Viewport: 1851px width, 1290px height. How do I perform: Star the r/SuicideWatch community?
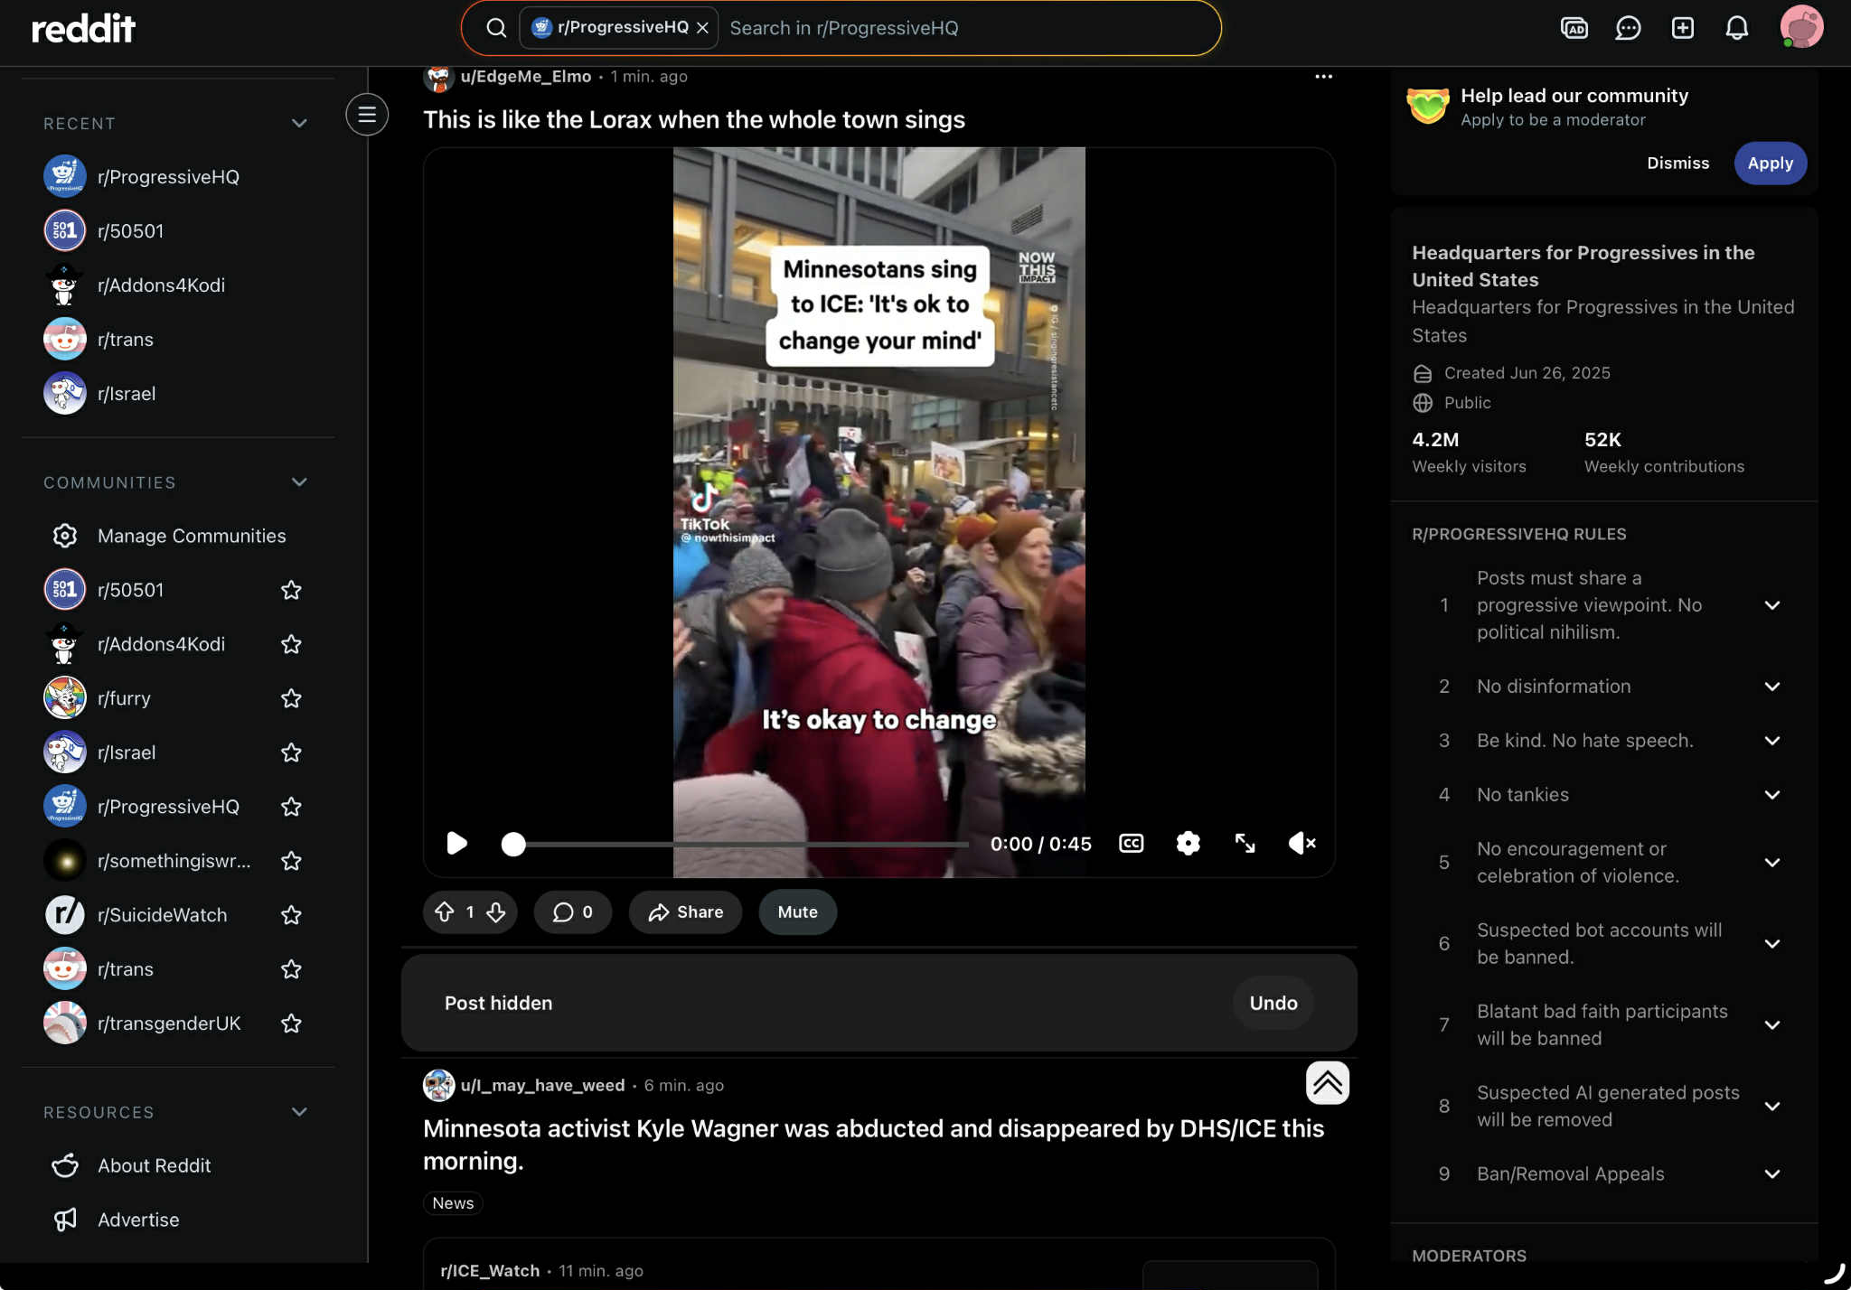[291, 915]
